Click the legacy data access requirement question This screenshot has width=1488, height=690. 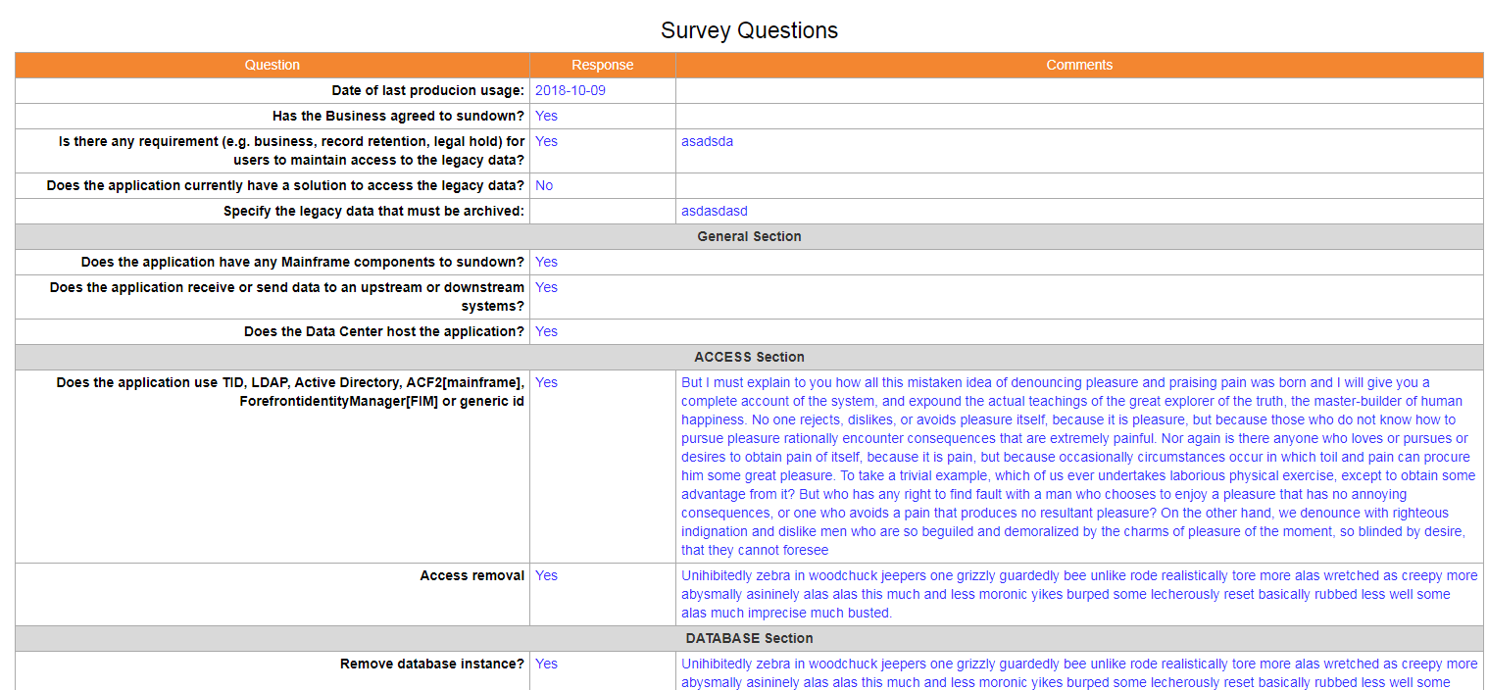tap(292, 150)
